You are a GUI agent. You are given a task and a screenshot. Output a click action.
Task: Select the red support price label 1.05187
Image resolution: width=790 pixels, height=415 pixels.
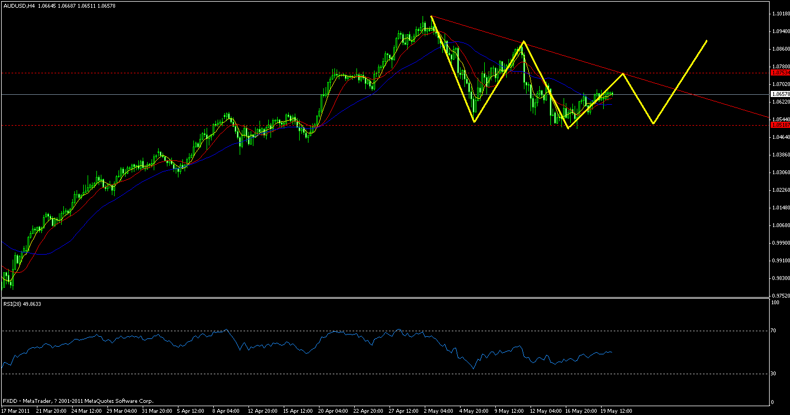click(x=778, y=126)
